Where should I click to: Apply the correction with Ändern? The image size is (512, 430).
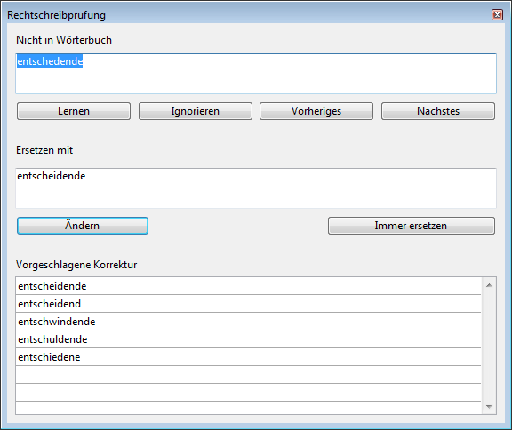click(83, 226)
